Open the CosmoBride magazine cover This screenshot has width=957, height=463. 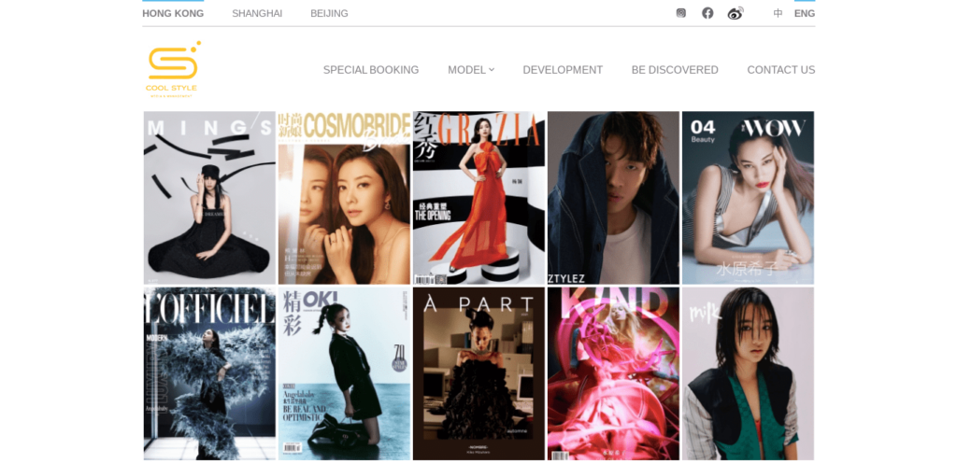coord(344,197)
